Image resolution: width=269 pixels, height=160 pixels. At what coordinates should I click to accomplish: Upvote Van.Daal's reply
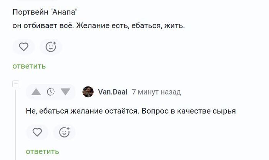36,92
